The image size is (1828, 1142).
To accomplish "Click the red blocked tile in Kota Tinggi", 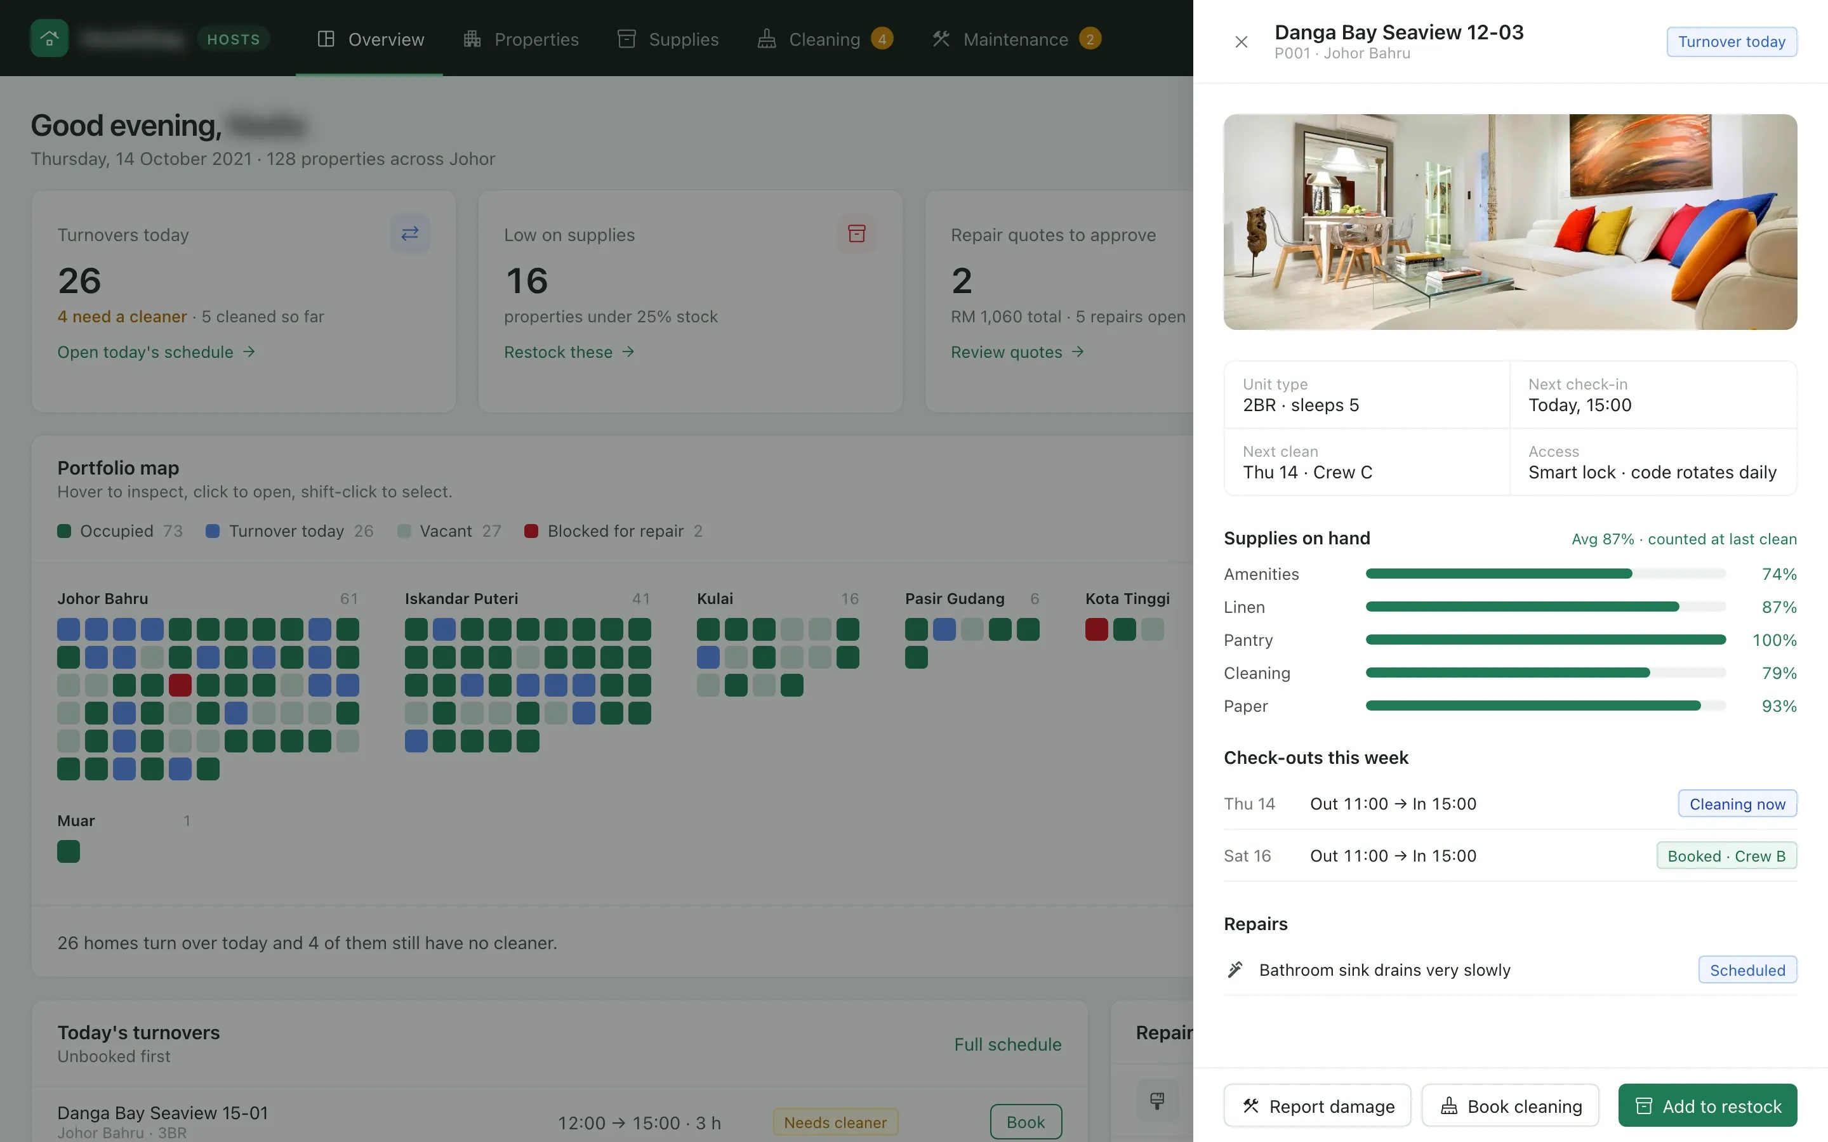I will tap(1097, 629).
